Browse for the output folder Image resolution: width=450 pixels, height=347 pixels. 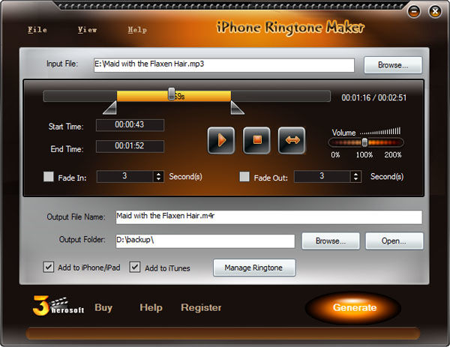331,241
